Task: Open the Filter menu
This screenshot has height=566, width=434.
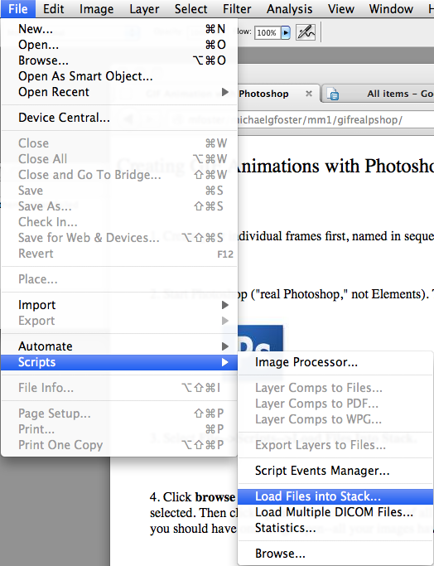Action: point(237,8)
